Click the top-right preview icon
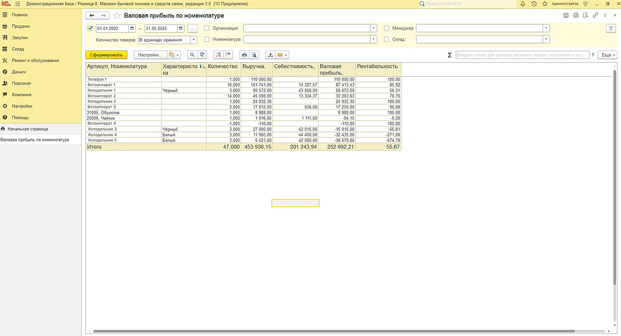The image size is (621, 336). [586, 16]
